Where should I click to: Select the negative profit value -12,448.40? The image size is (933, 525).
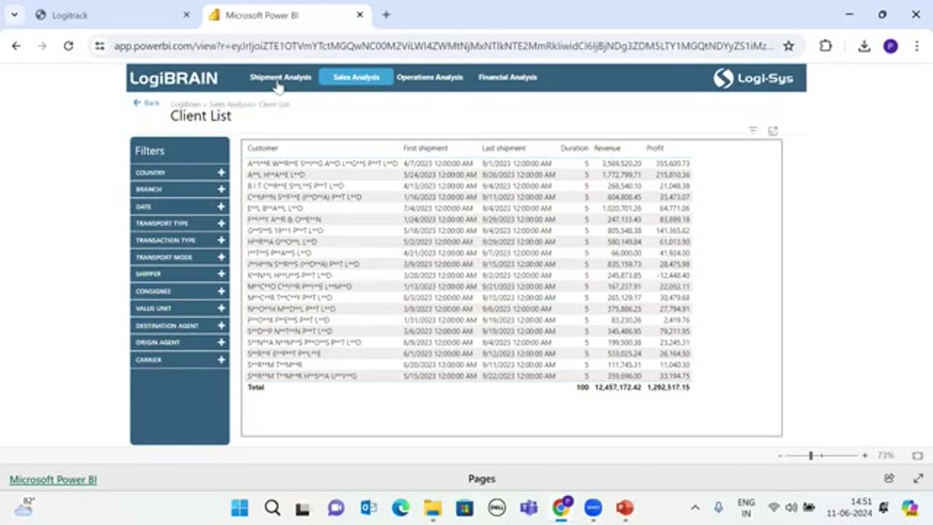pos(673,275)
